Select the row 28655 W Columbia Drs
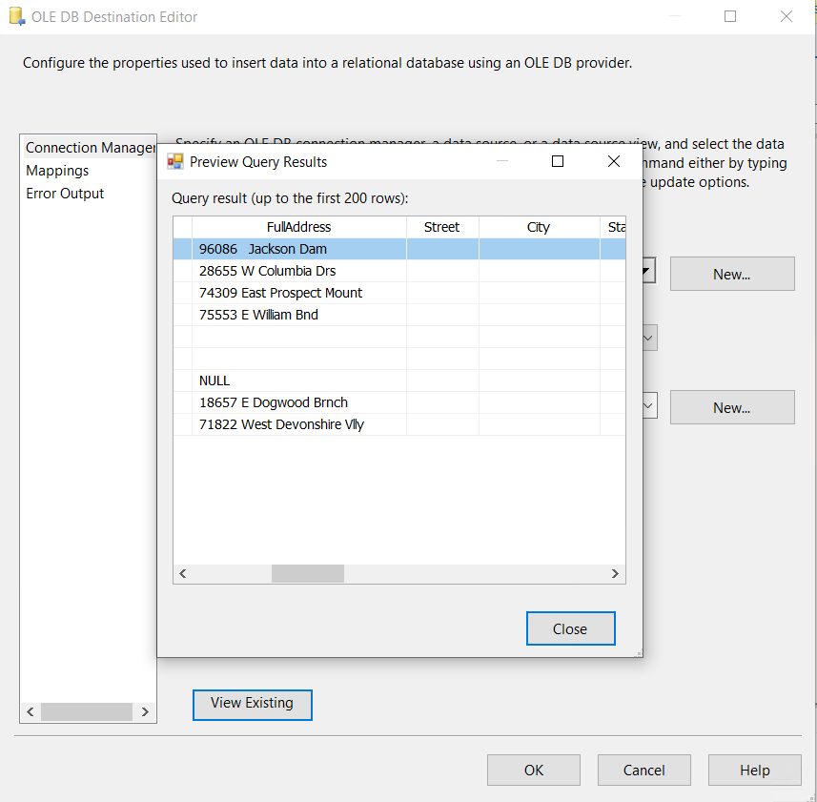This screenshot has height=802, width=817. (267, 271)
